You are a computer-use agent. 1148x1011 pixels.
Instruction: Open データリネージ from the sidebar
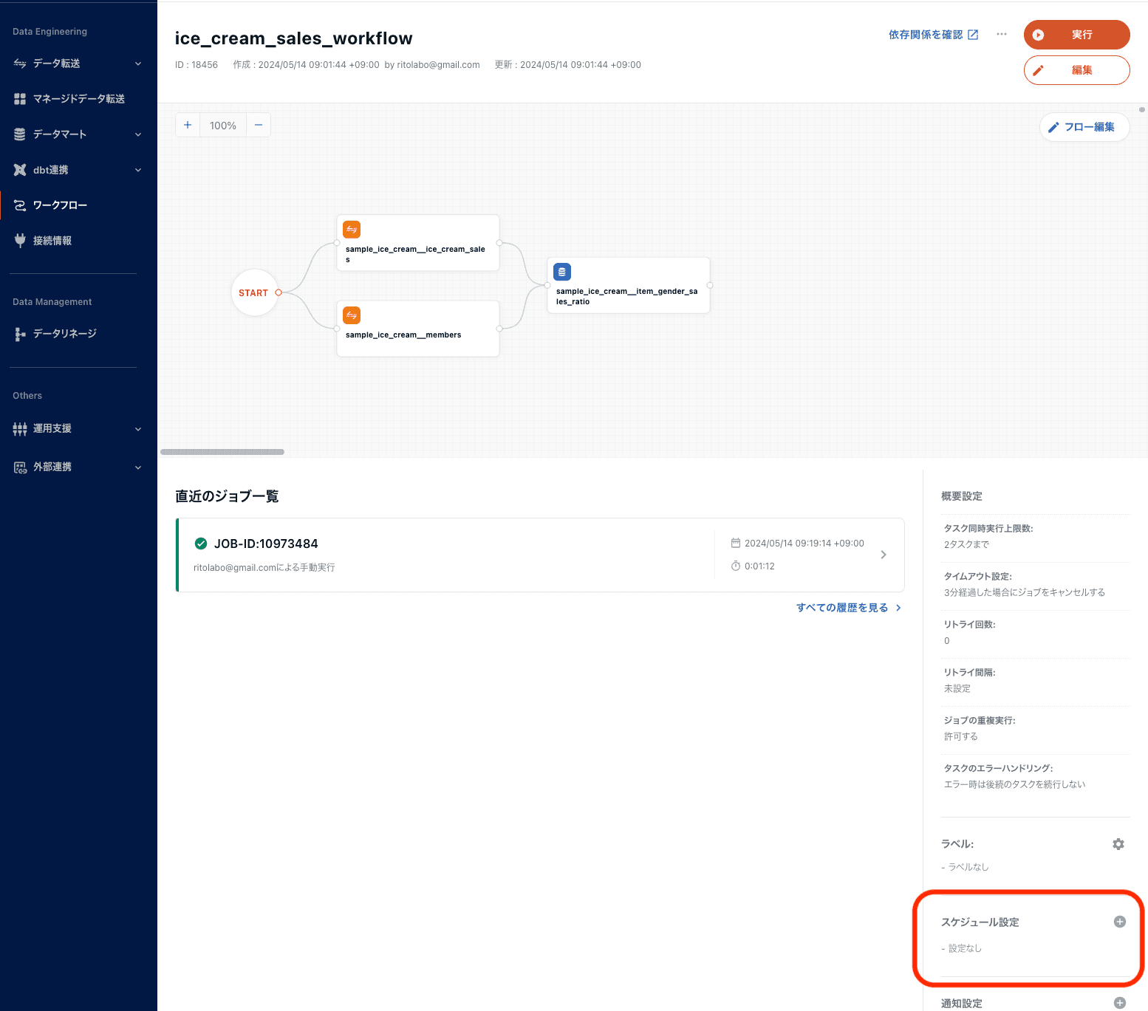[64, 334]
